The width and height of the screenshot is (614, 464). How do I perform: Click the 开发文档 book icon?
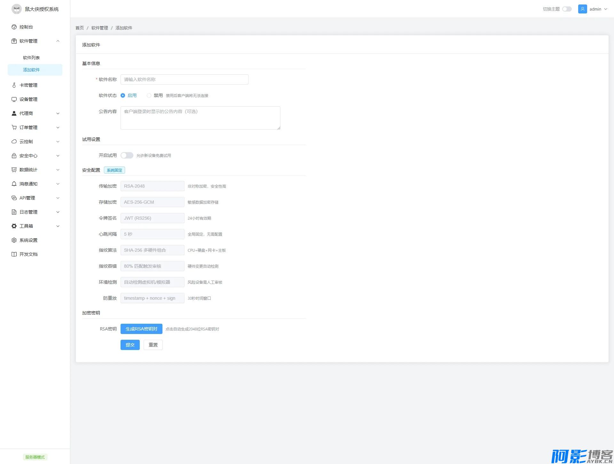(x=14, y=254)
